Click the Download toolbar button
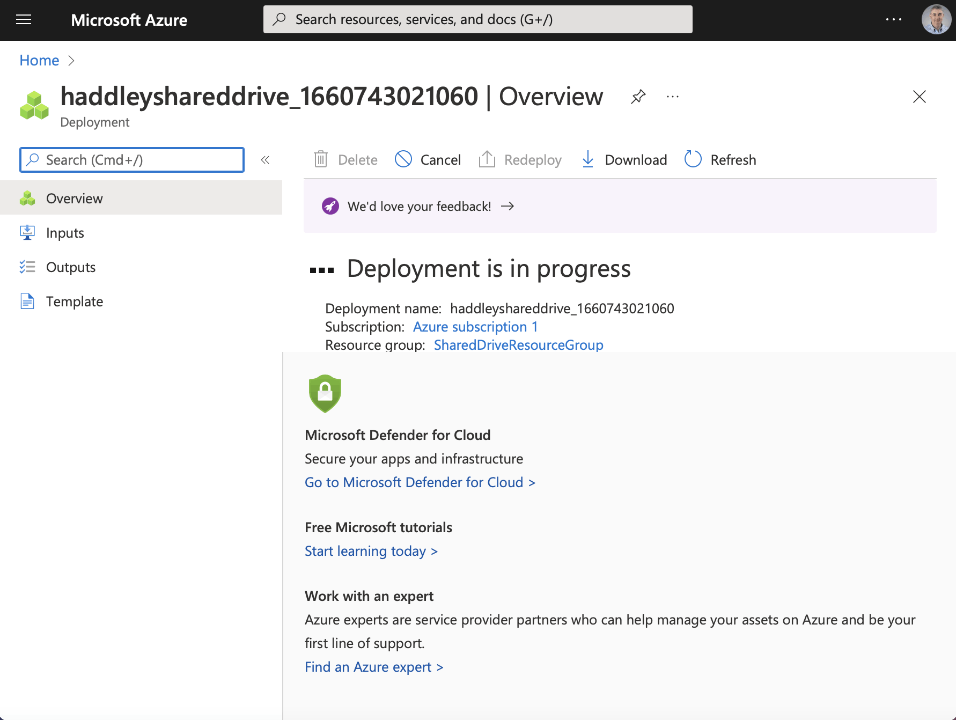 click(x=624, y=160)
